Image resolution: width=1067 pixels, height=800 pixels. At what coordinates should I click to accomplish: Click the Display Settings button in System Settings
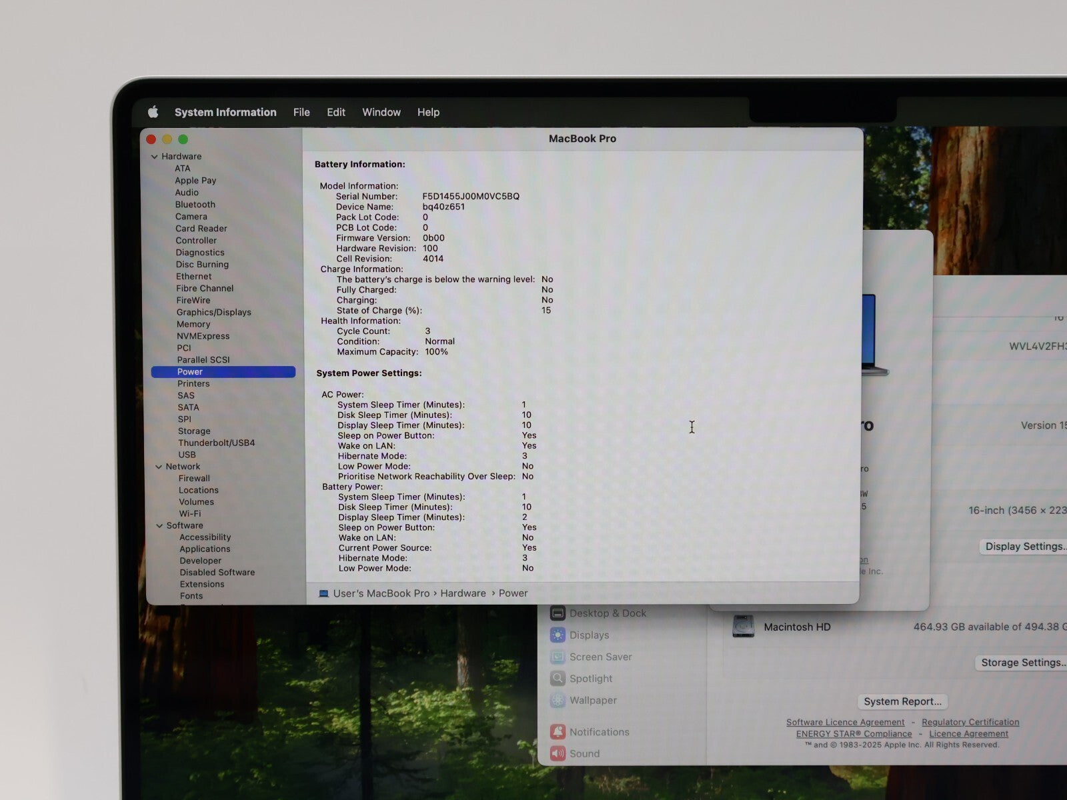1023,547
